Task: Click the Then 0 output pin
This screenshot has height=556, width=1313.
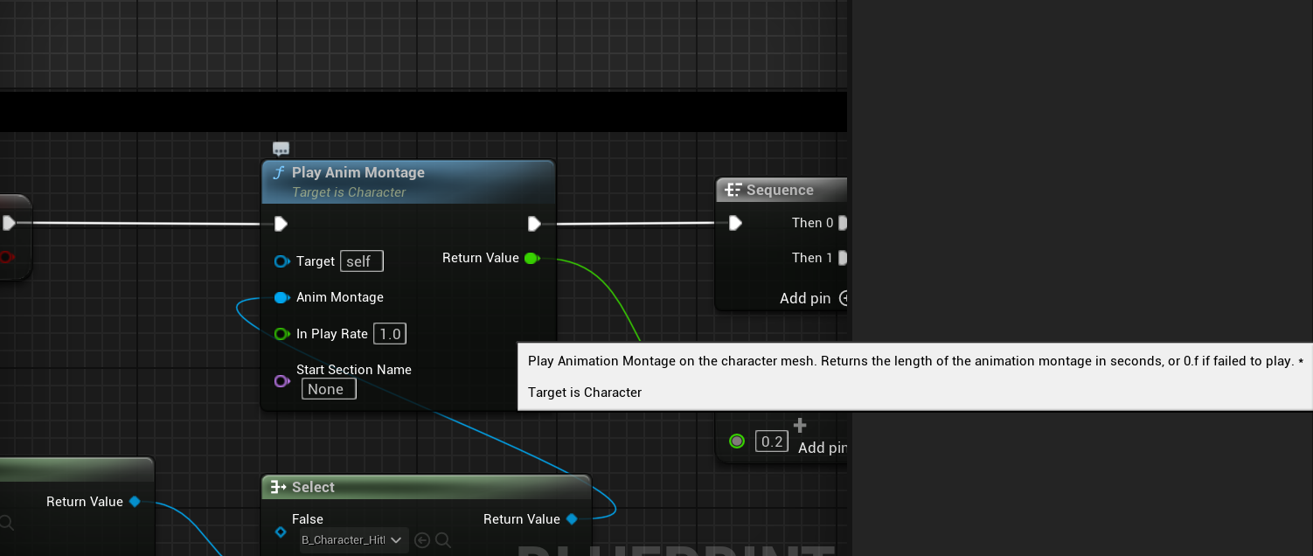Action: 842,223
